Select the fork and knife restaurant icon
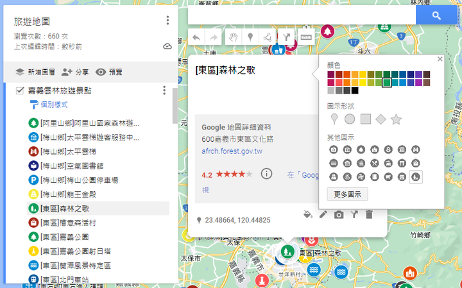The width and height of the screenshot is (462, 288). [375, 163]
